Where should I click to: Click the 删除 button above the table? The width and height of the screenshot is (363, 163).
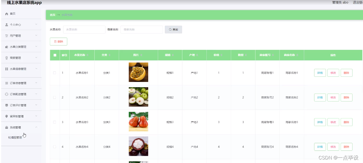(x=58, y=42)
